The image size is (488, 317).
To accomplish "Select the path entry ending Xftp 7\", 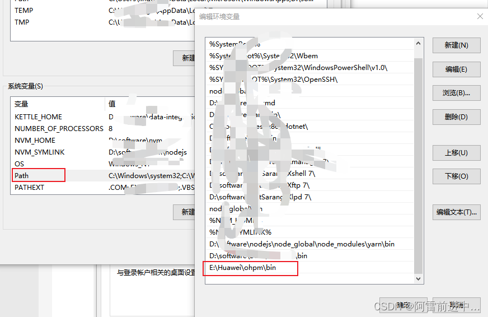I will [309, 185].
